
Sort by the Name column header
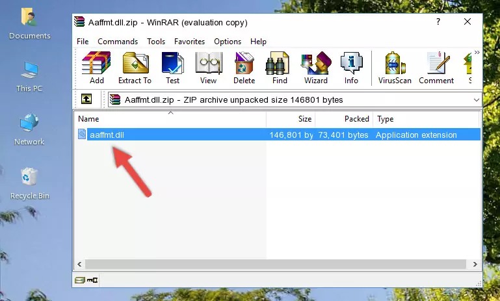tap(170, 119)
